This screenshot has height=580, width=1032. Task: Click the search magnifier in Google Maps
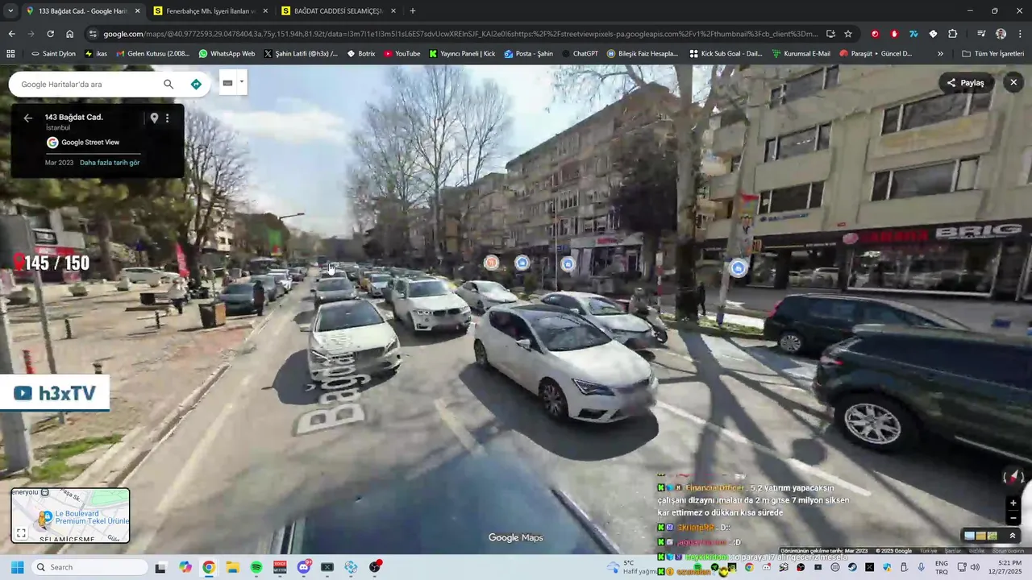(x=169, y=84)
